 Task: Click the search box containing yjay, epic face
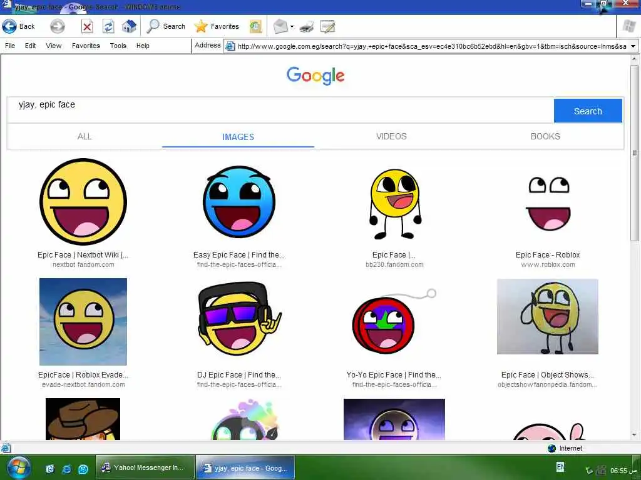tap(280, 110)
